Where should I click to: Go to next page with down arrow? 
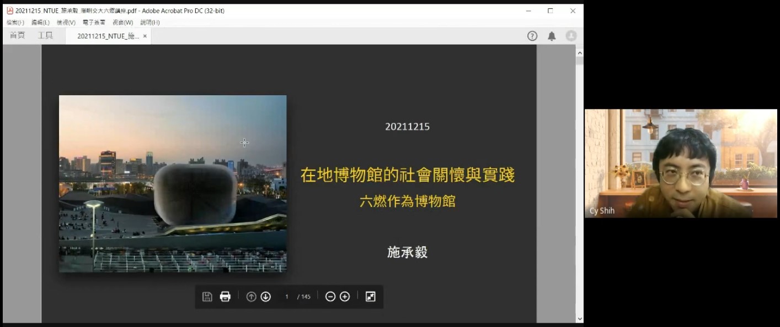[x=265, y=297]
